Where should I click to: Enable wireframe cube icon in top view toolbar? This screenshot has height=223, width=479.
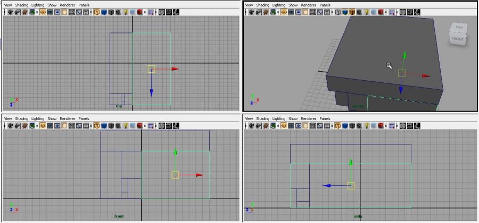pyautogui.click(x=97, y=12)
